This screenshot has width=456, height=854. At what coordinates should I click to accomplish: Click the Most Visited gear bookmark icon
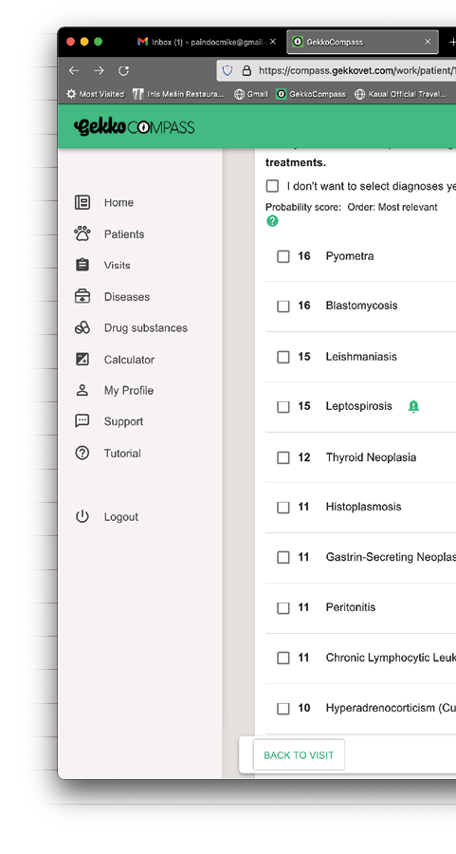[x=71, y=94]
